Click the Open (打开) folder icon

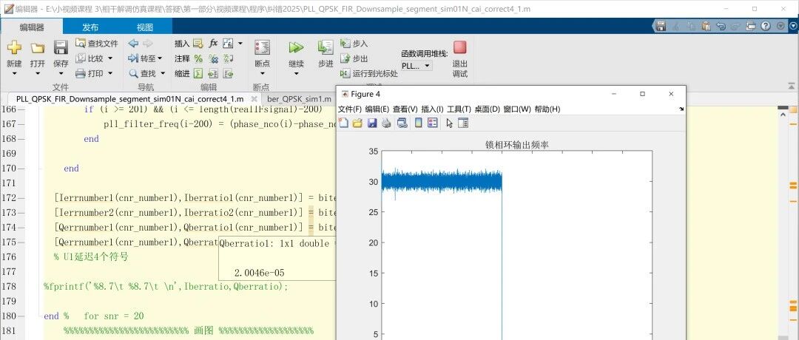coord(37,48)
